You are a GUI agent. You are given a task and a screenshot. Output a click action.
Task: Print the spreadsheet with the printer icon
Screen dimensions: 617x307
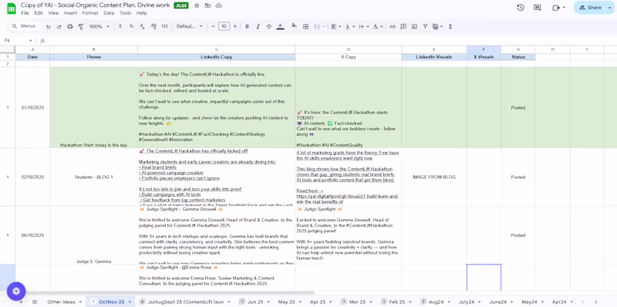click(x=70, y=26)
